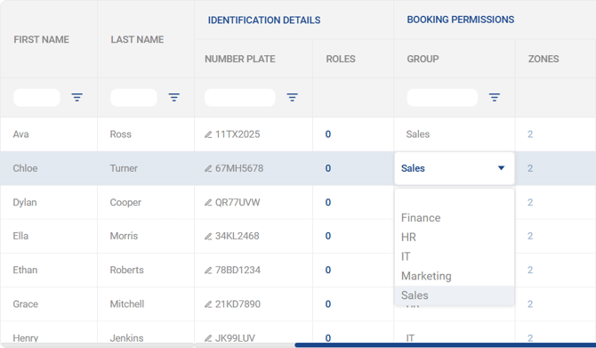Screen dimensions: 596x348
Task: Open the Number Plate filter options icon
Action: (x=293, y=97)
